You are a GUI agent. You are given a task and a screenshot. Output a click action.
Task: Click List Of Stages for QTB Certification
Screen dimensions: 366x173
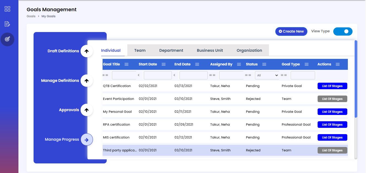tap(332, 86)
